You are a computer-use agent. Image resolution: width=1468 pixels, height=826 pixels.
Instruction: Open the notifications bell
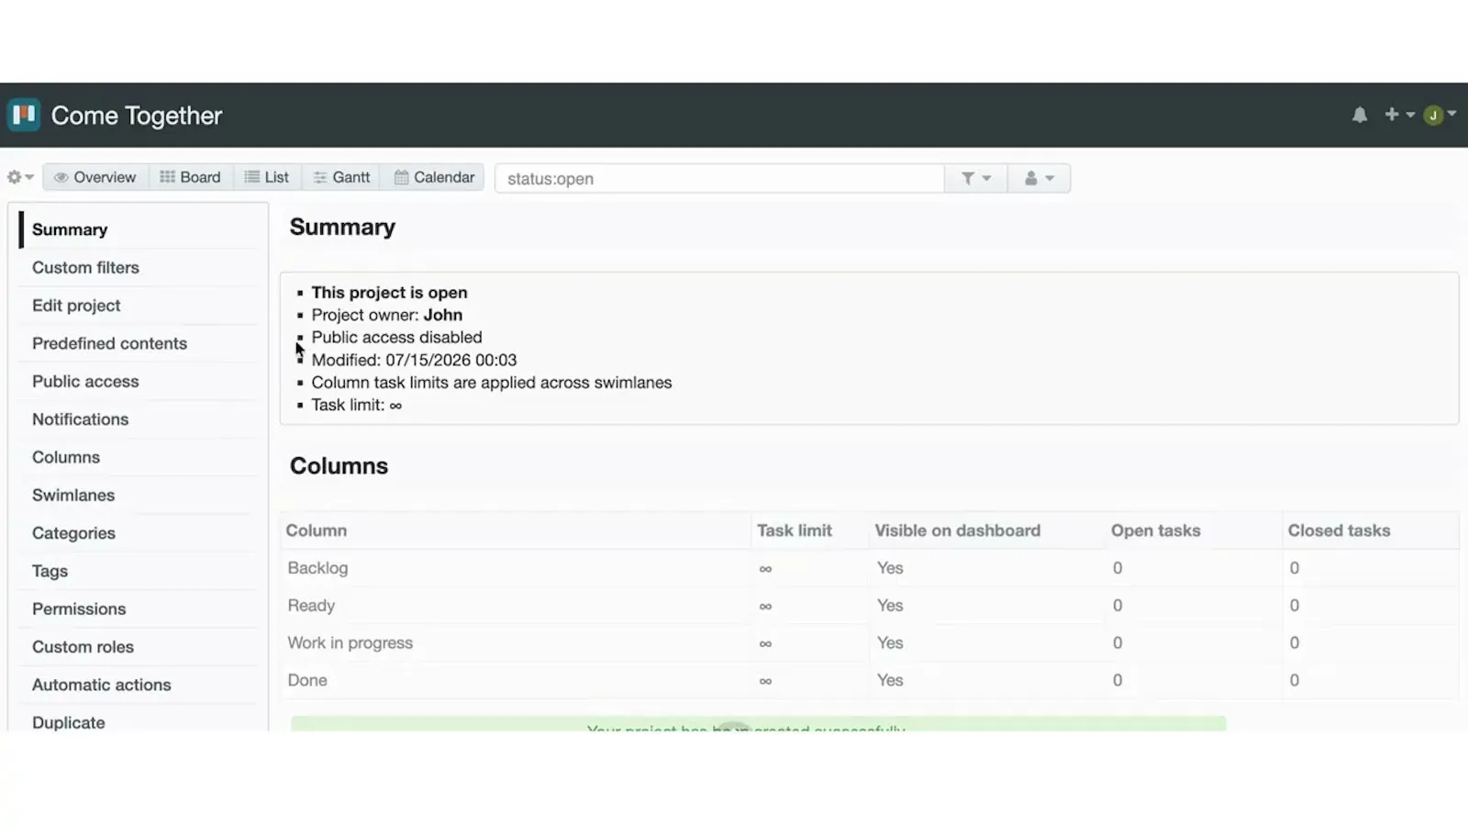point(1359,115)
